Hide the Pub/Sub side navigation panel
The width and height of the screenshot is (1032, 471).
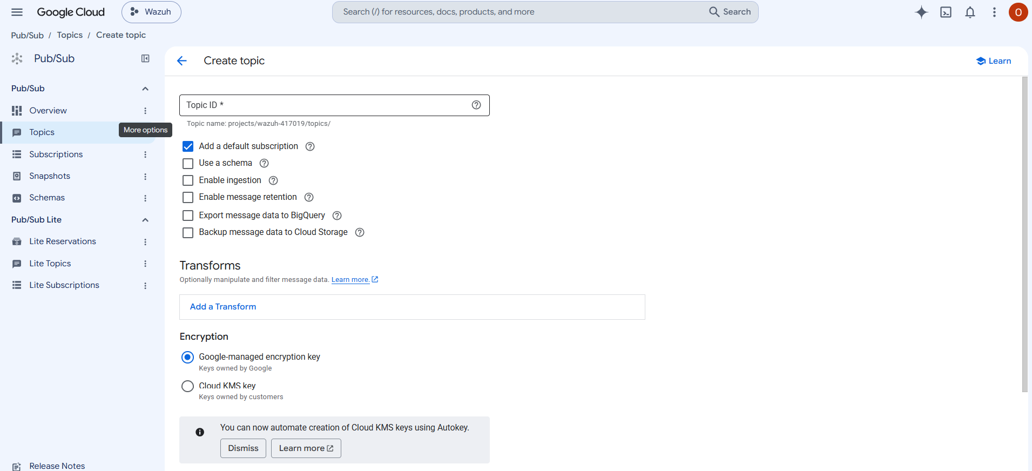point(145,58)
